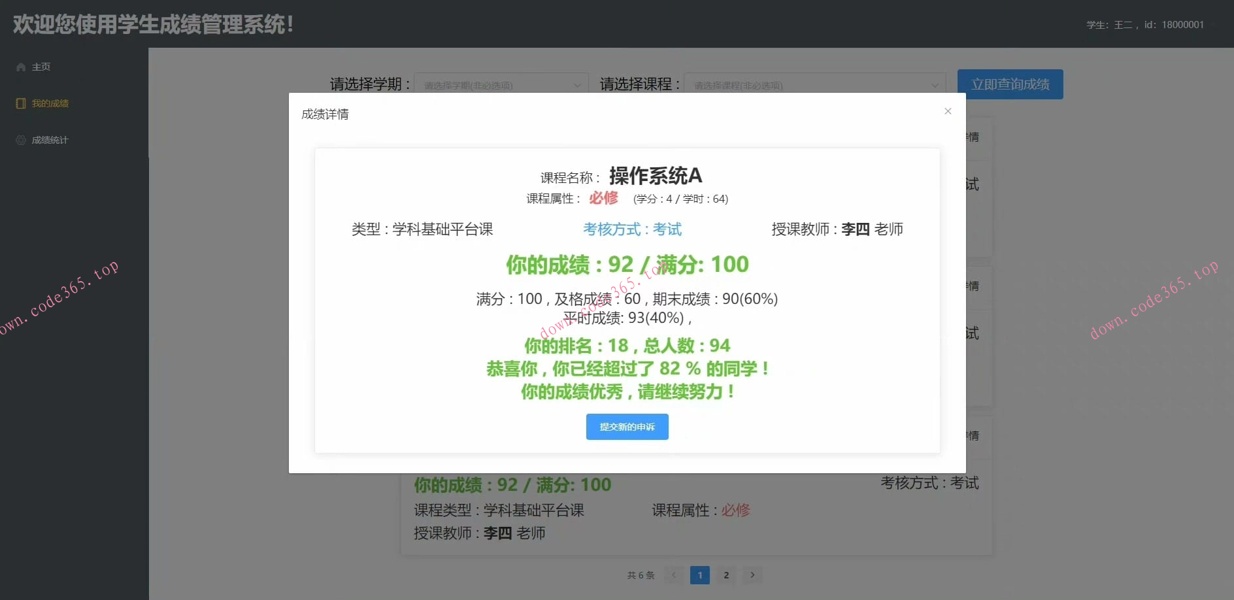Go to page 2 in pagination
Viewport: 1234px width, 600px height.
pos(725,575)
